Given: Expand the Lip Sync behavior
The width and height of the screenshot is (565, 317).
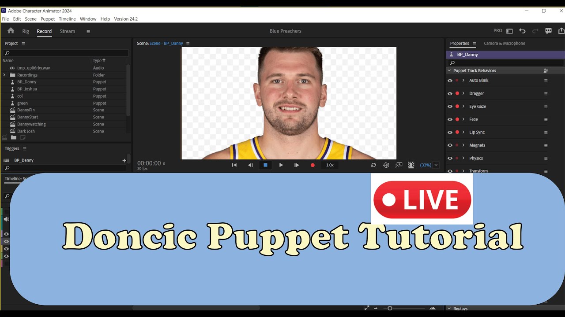Looking at the screenshot, I should coord(463,132).
